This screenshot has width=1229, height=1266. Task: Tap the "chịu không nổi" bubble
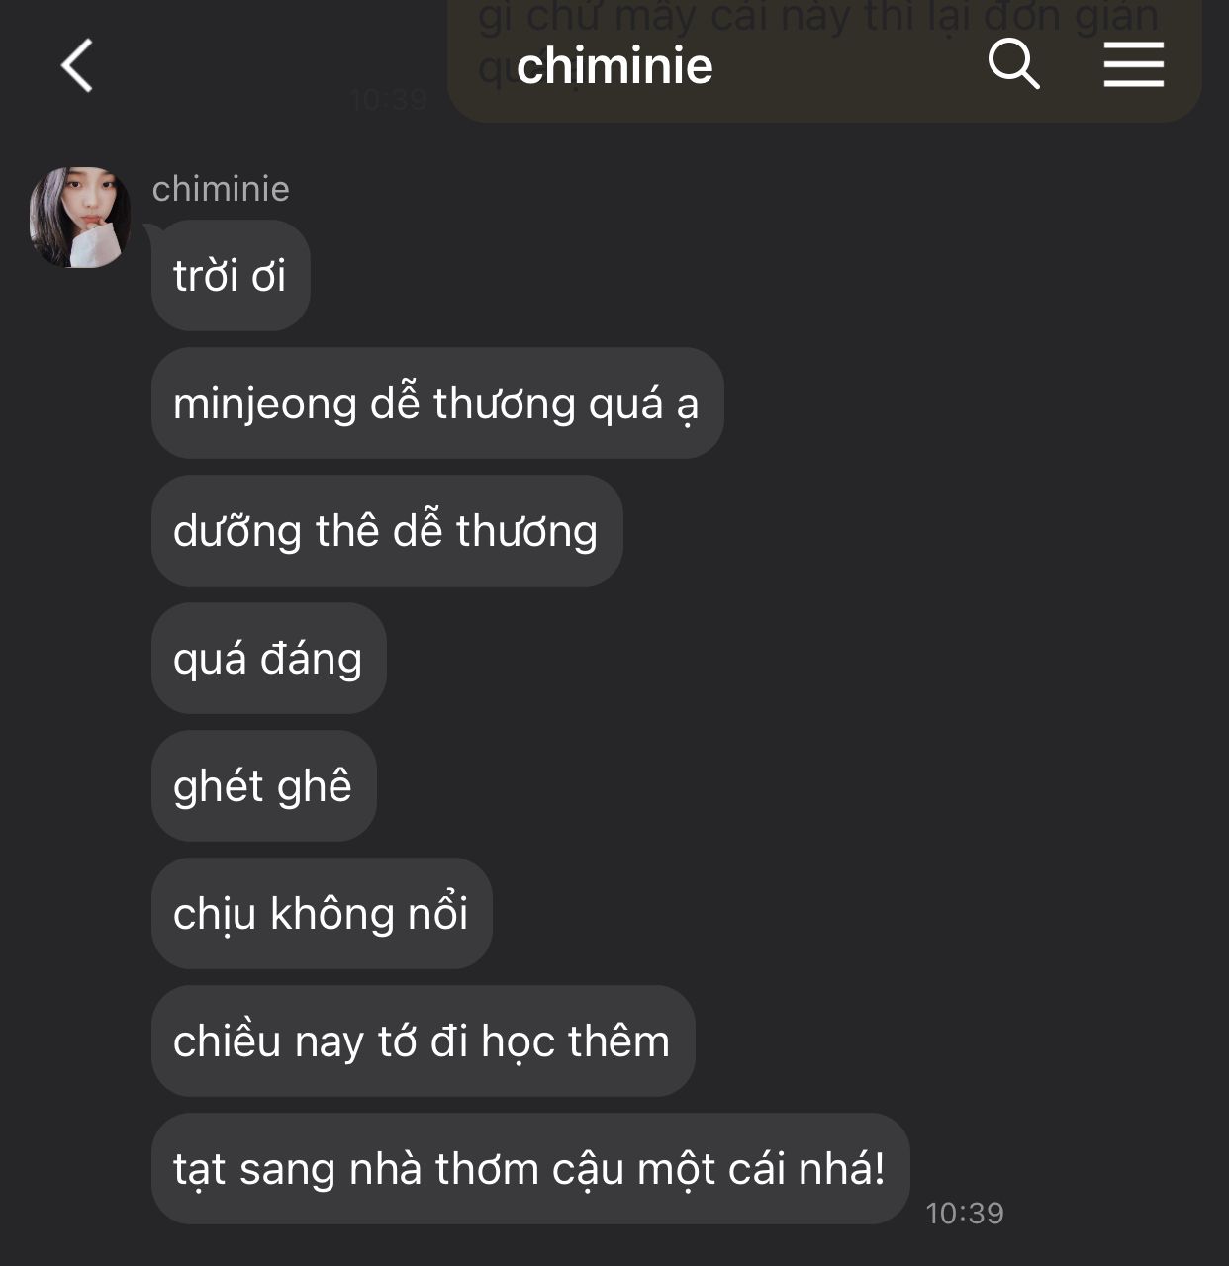(322, 913)
